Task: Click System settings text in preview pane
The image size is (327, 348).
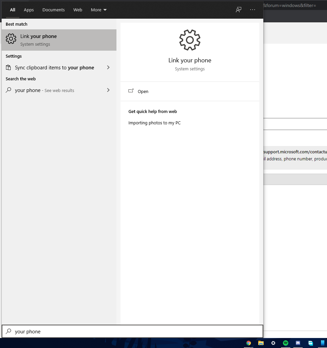Action: coord(190,69)
